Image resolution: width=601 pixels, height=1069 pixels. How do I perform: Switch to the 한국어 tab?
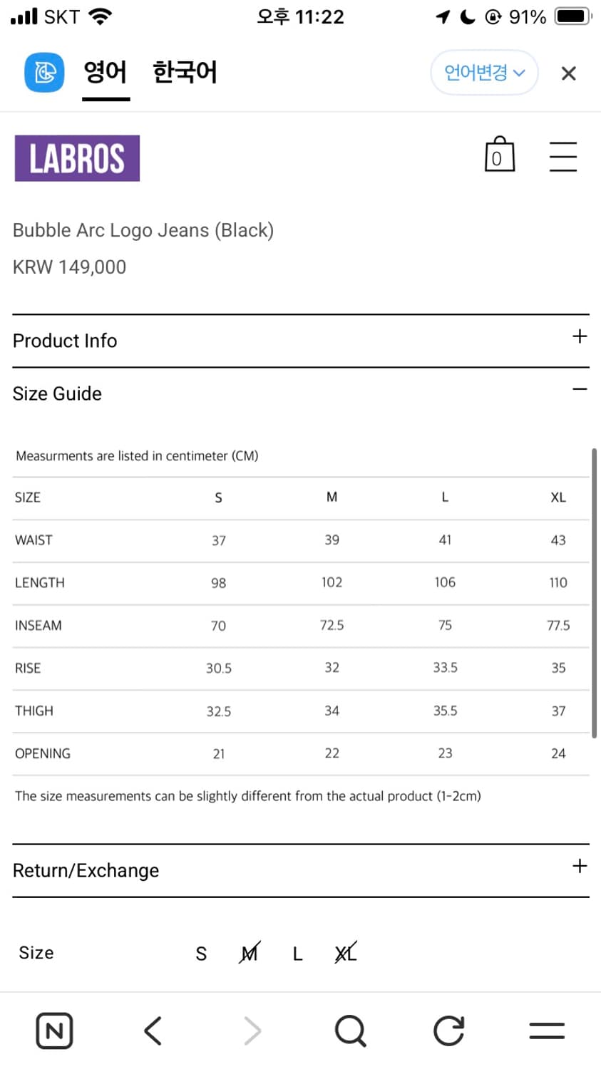click(185, 73)
